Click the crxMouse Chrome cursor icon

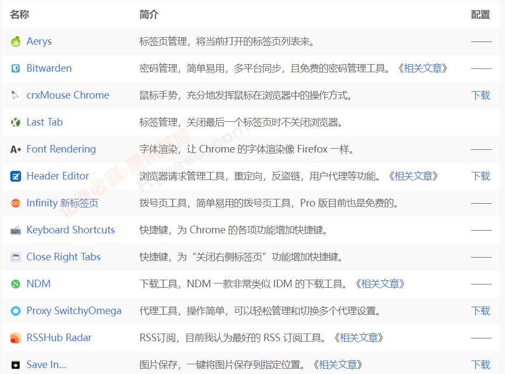pyautogui.click(x=16, y=95)
